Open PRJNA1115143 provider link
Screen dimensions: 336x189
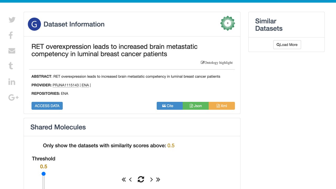click(x=66, y=85)
